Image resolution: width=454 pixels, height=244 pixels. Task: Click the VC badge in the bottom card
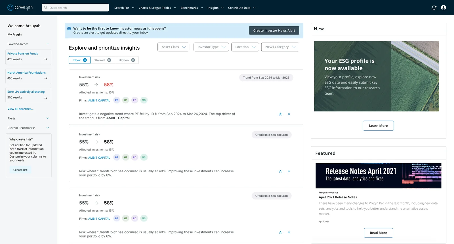tap(144, 218)
